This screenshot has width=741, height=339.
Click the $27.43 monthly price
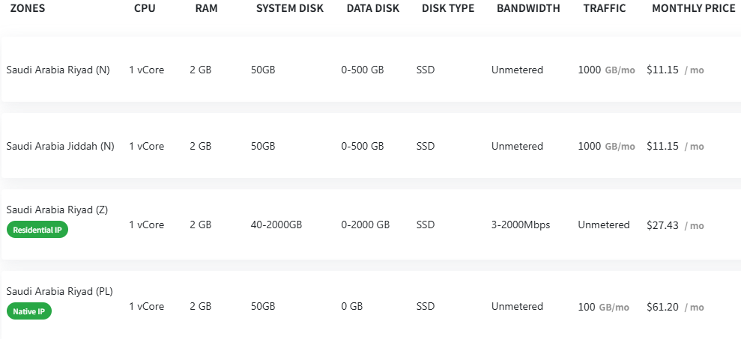pos(662,225)
